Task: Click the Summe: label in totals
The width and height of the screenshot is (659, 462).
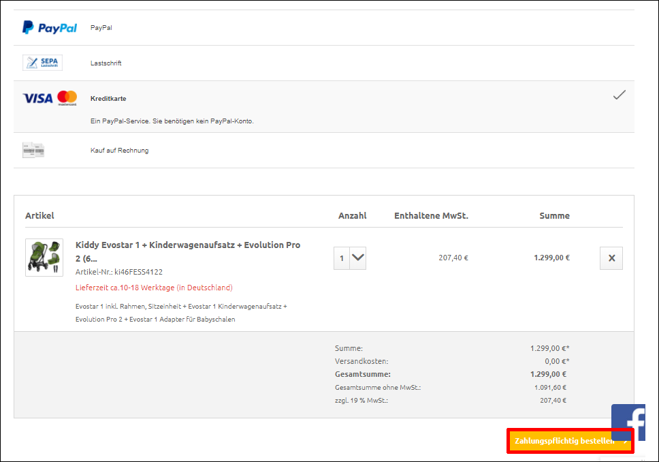Action: coord(349,348)
